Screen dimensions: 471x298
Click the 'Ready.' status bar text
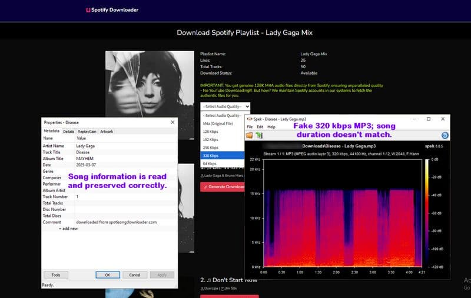(x=48, y=285)
